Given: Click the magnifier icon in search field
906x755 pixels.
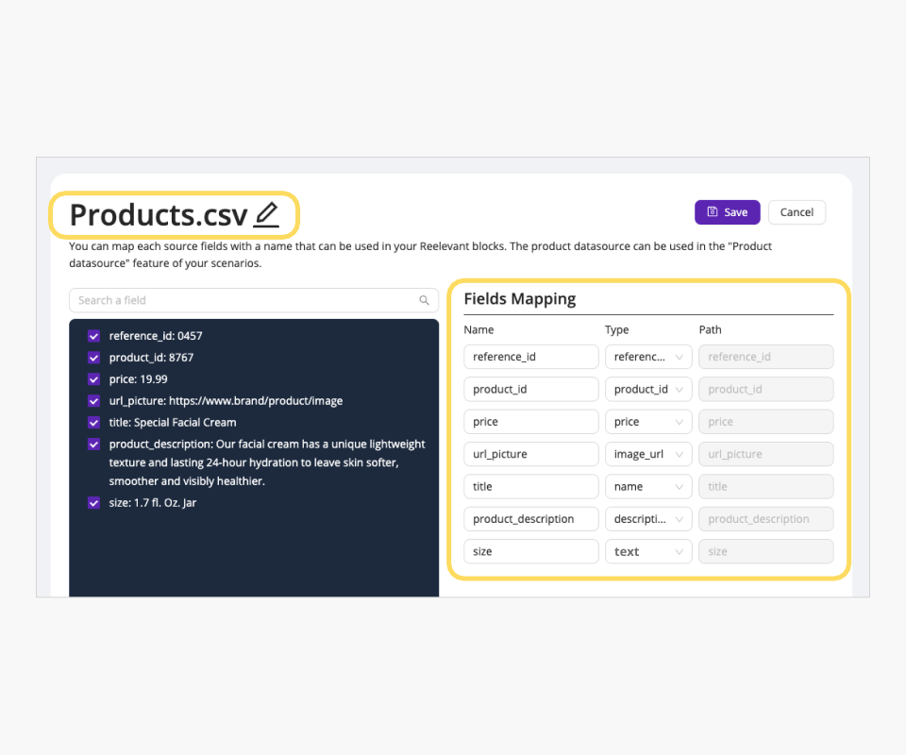Looking at the screenshot, I should pyautogui.click(x=425, y=301).
